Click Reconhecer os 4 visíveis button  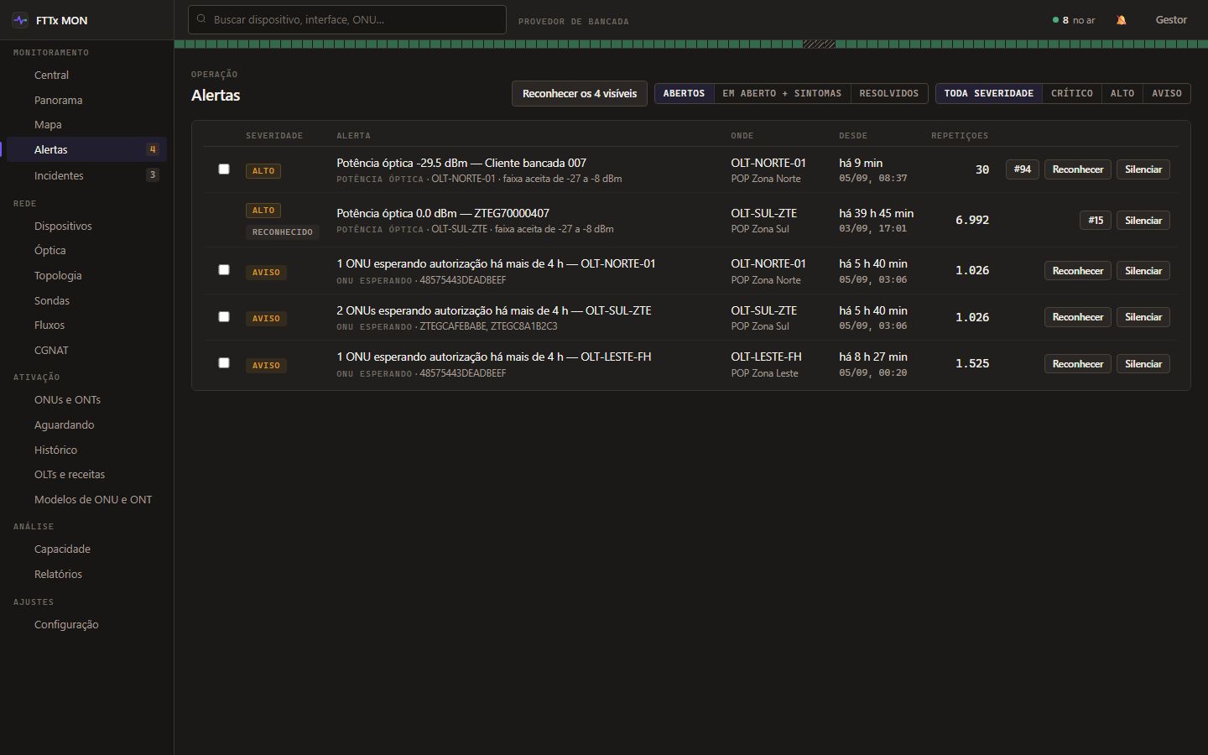580,93
